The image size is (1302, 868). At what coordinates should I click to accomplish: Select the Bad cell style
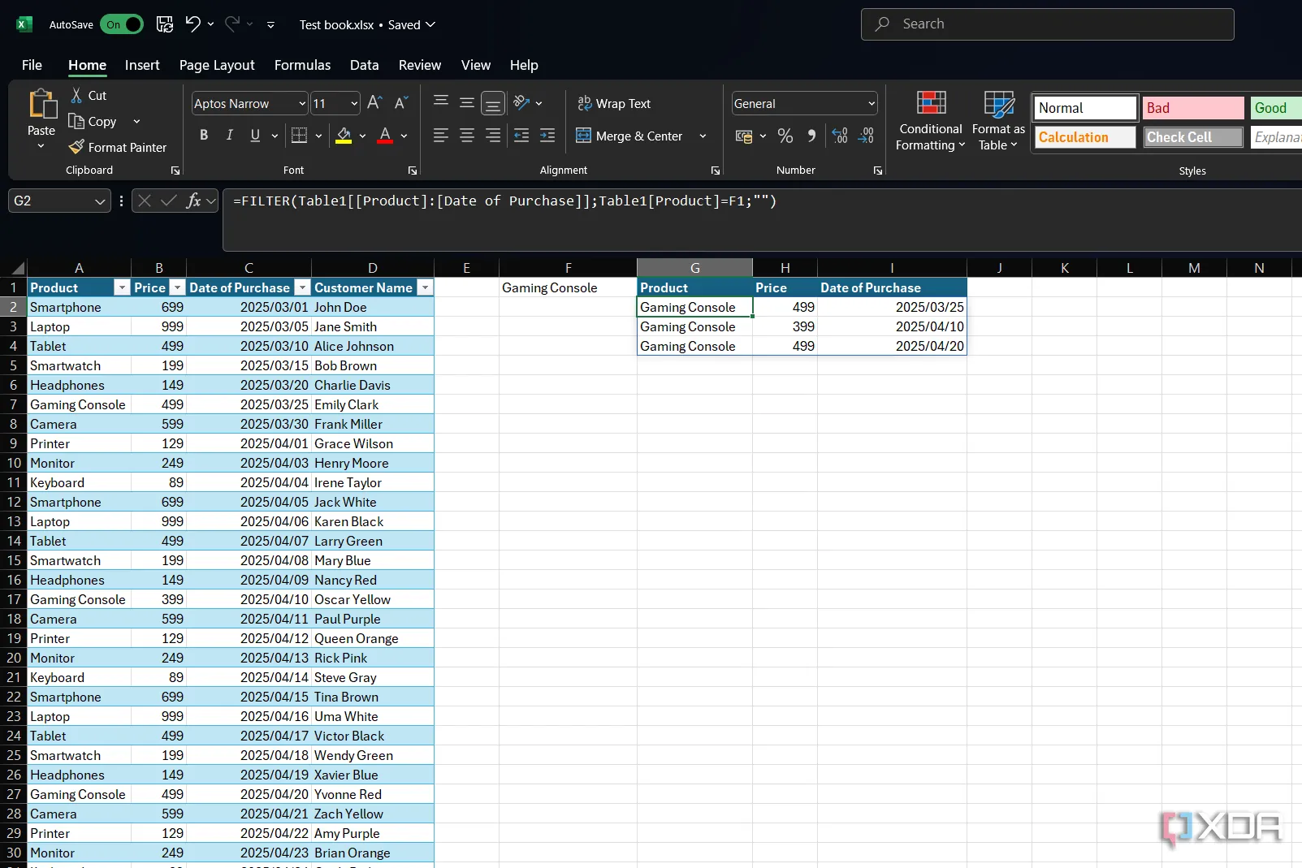tap(1193, 108)
